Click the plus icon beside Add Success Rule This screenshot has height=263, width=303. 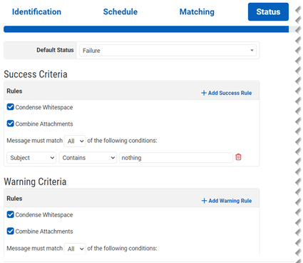[x=204, y=93]
